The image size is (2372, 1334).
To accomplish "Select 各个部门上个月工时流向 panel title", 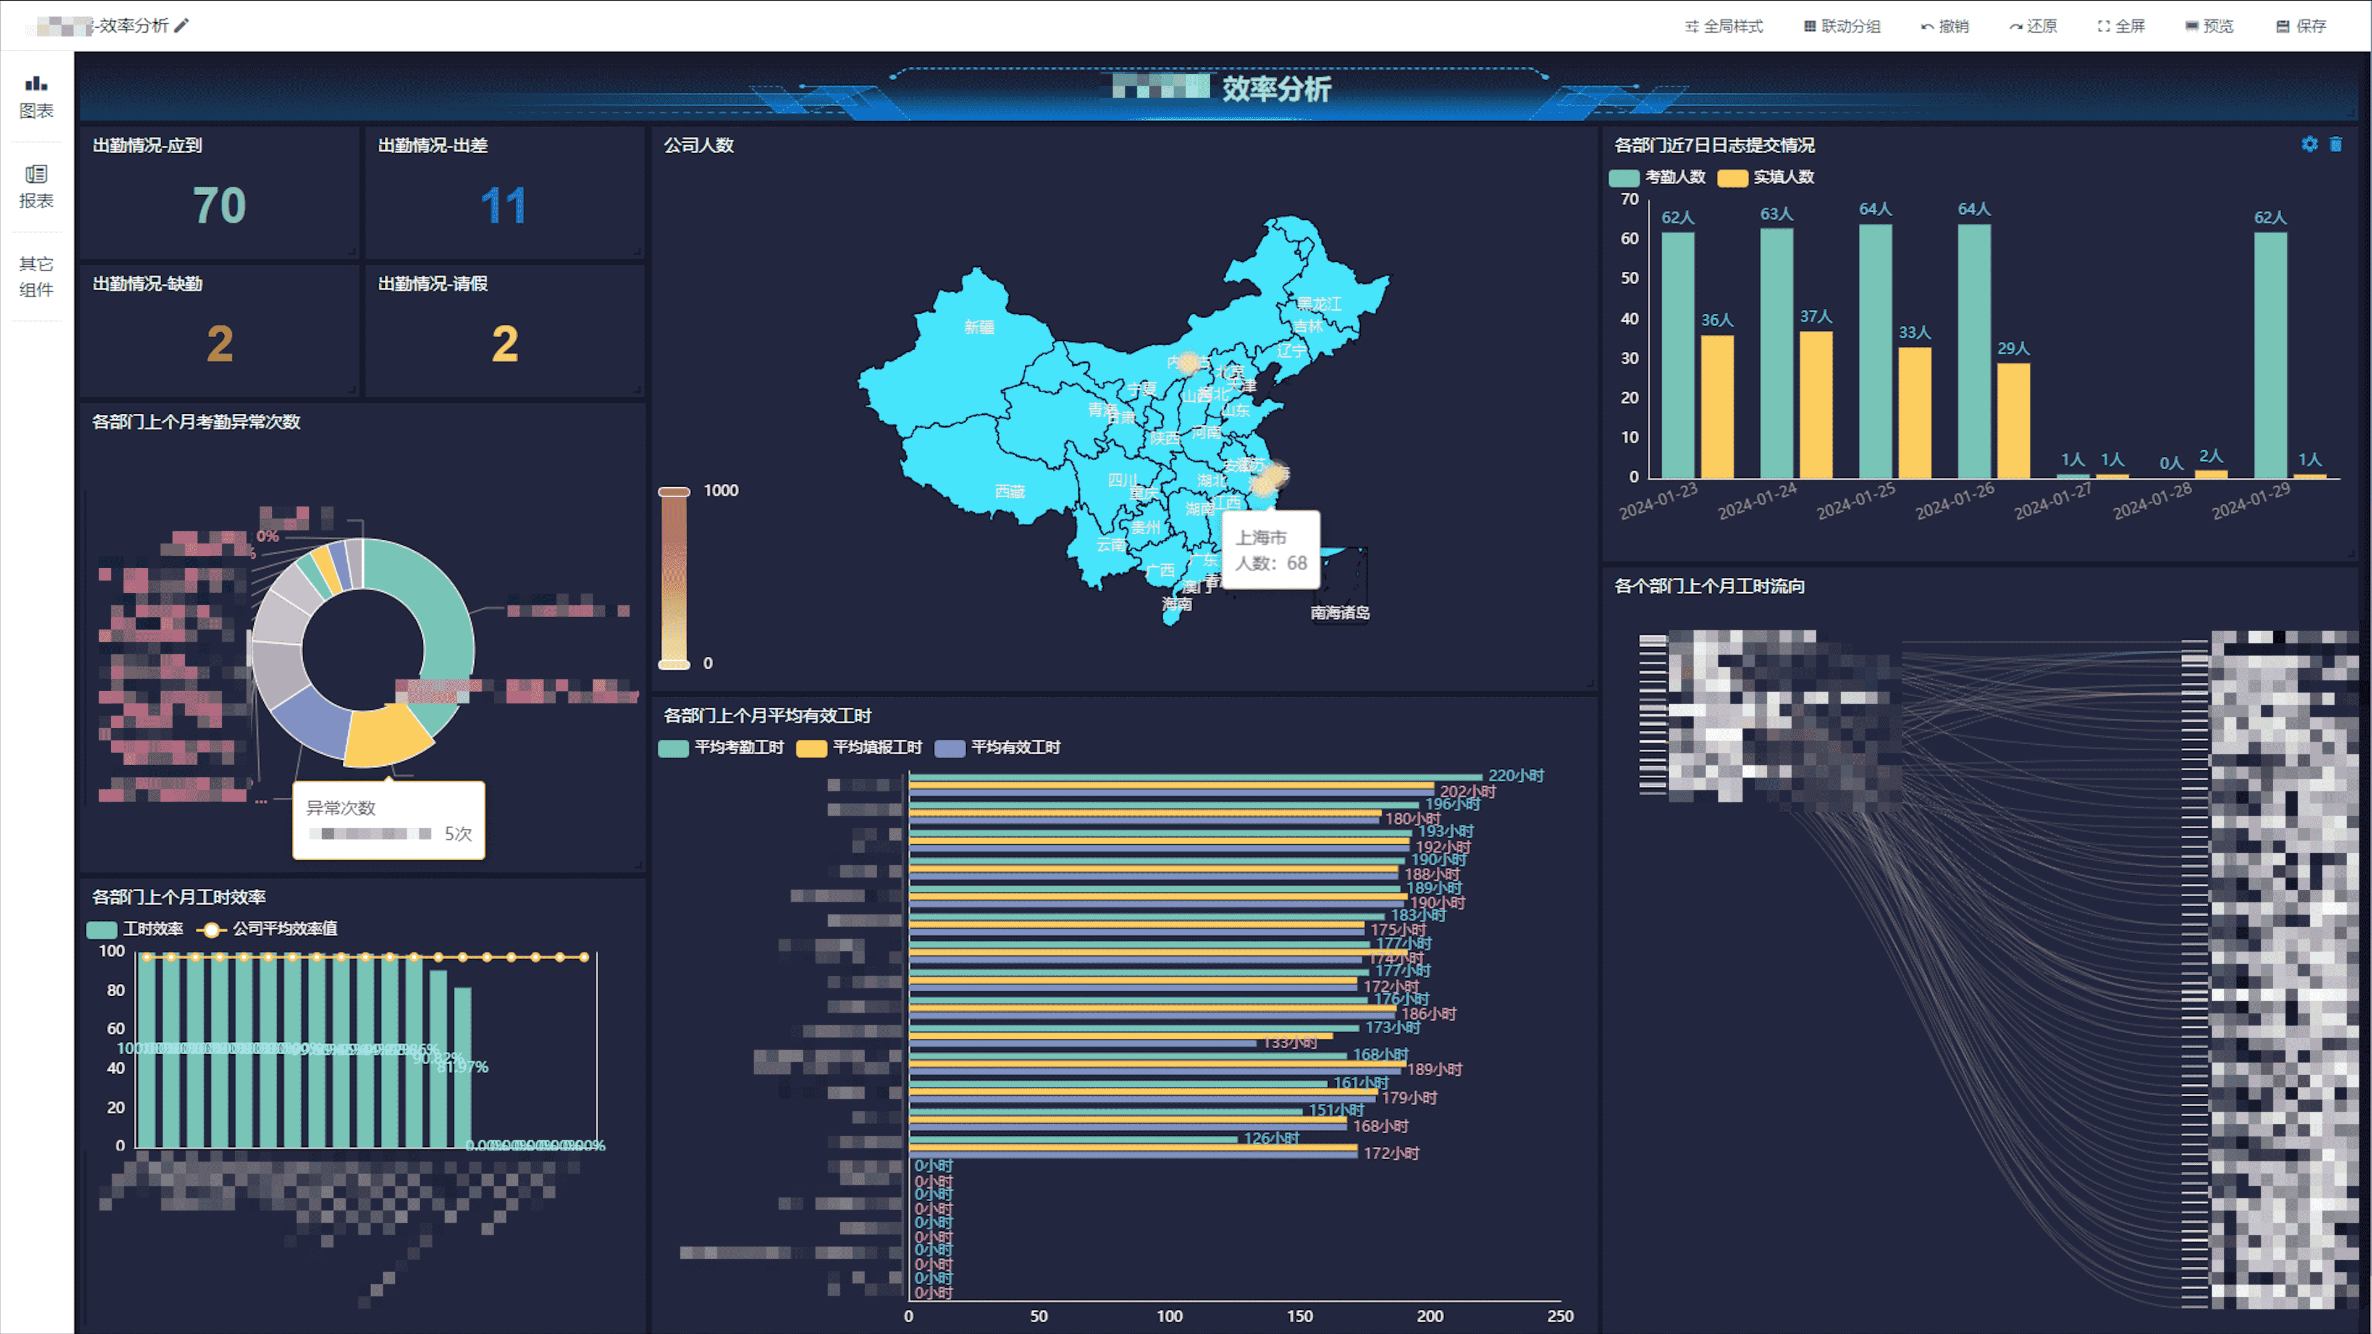I will pos(1710,587).
